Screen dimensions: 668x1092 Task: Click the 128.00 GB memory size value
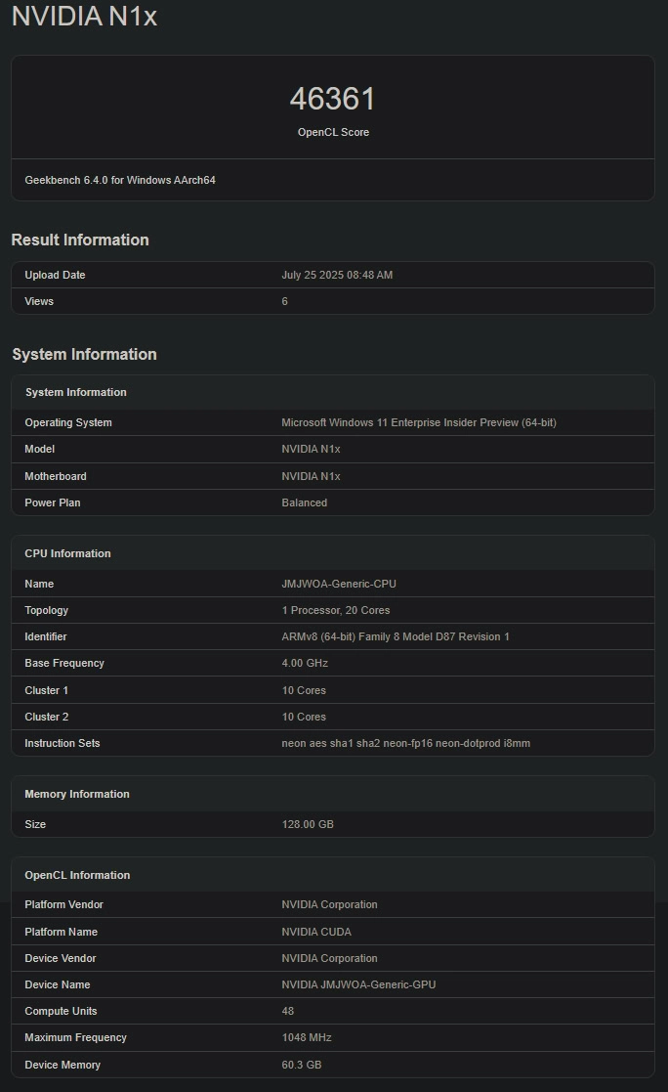(x=308, y=824)
